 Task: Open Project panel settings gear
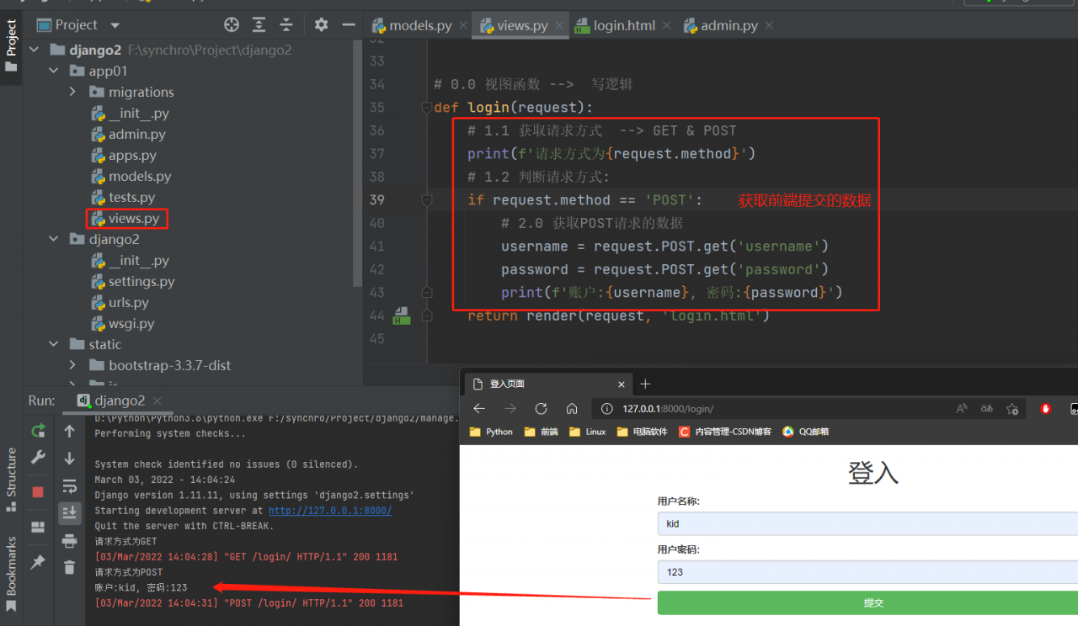click(321, 25)
